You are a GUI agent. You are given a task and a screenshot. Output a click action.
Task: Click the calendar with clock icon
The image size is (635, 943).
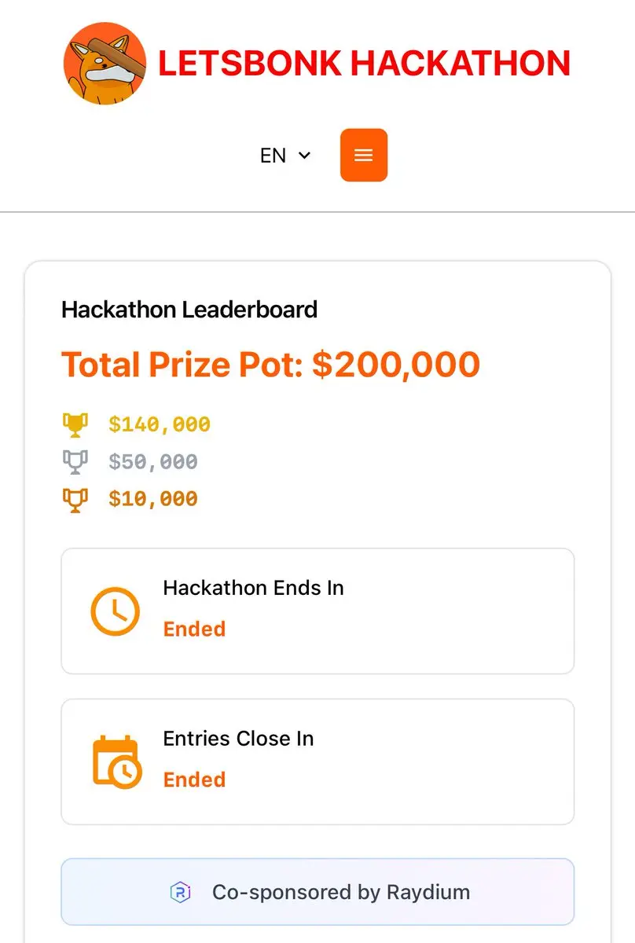click(x=116, y=761)
